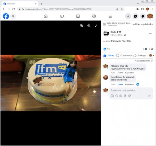Add a sticker to comment
The image size is (156, 146).
click(129, 96)
